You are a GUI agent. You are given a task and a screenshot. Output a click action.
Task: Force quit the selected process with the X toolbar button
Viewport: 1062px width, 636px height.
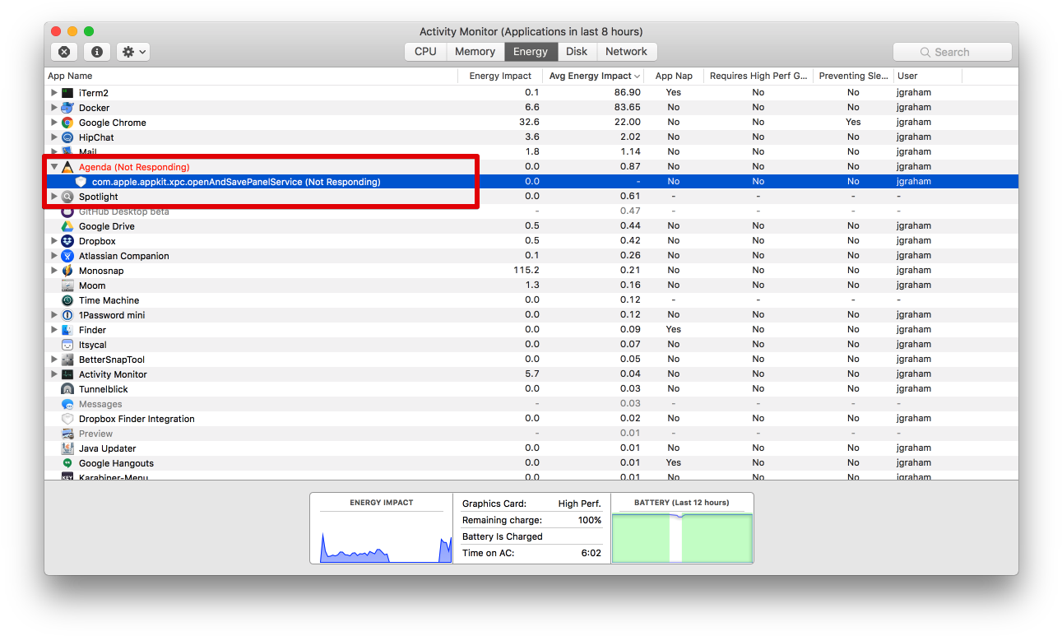click(x=64, y=52)
